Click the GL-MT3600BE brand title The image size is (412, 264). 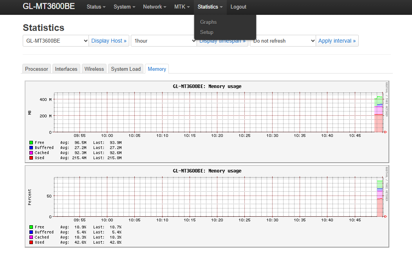click(49, 7)
